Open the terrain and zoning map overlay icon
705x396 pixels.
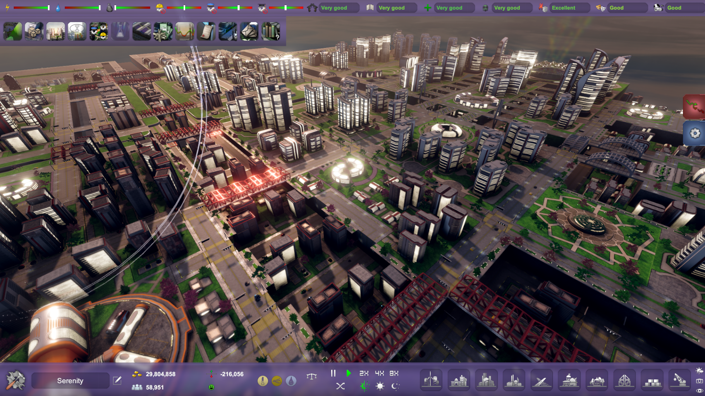click(13, 31)
